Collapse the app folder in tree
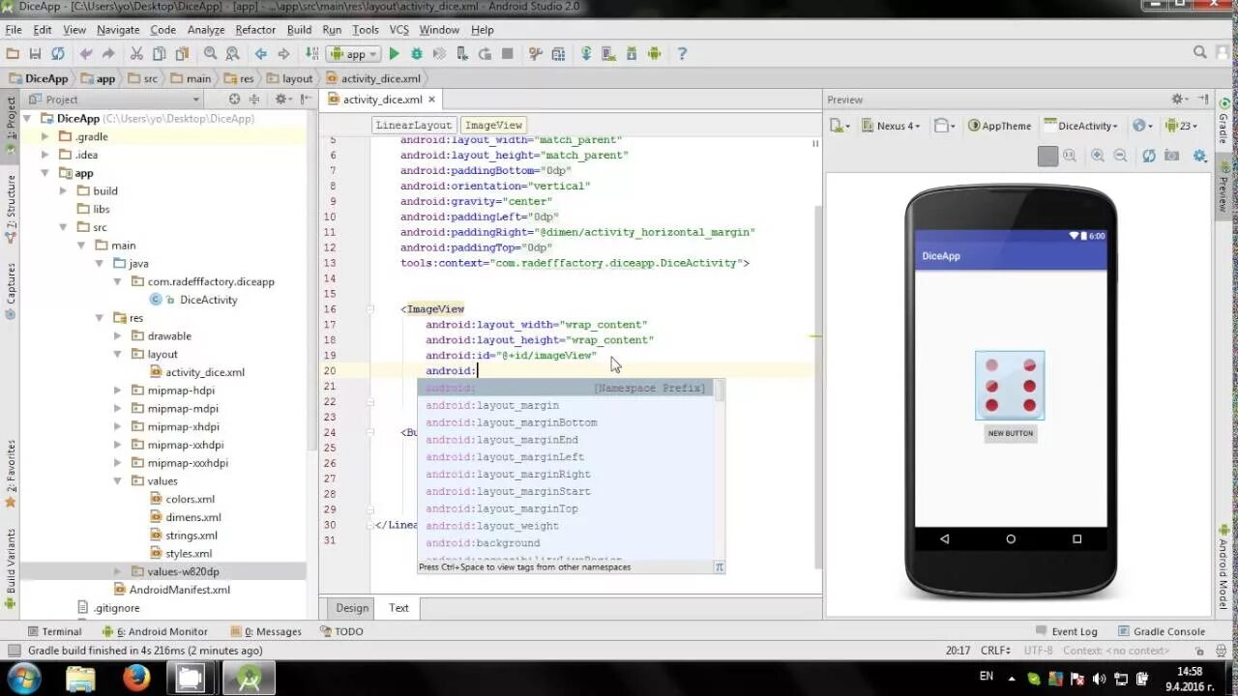The image size is (1238, 696). (44, 173)
